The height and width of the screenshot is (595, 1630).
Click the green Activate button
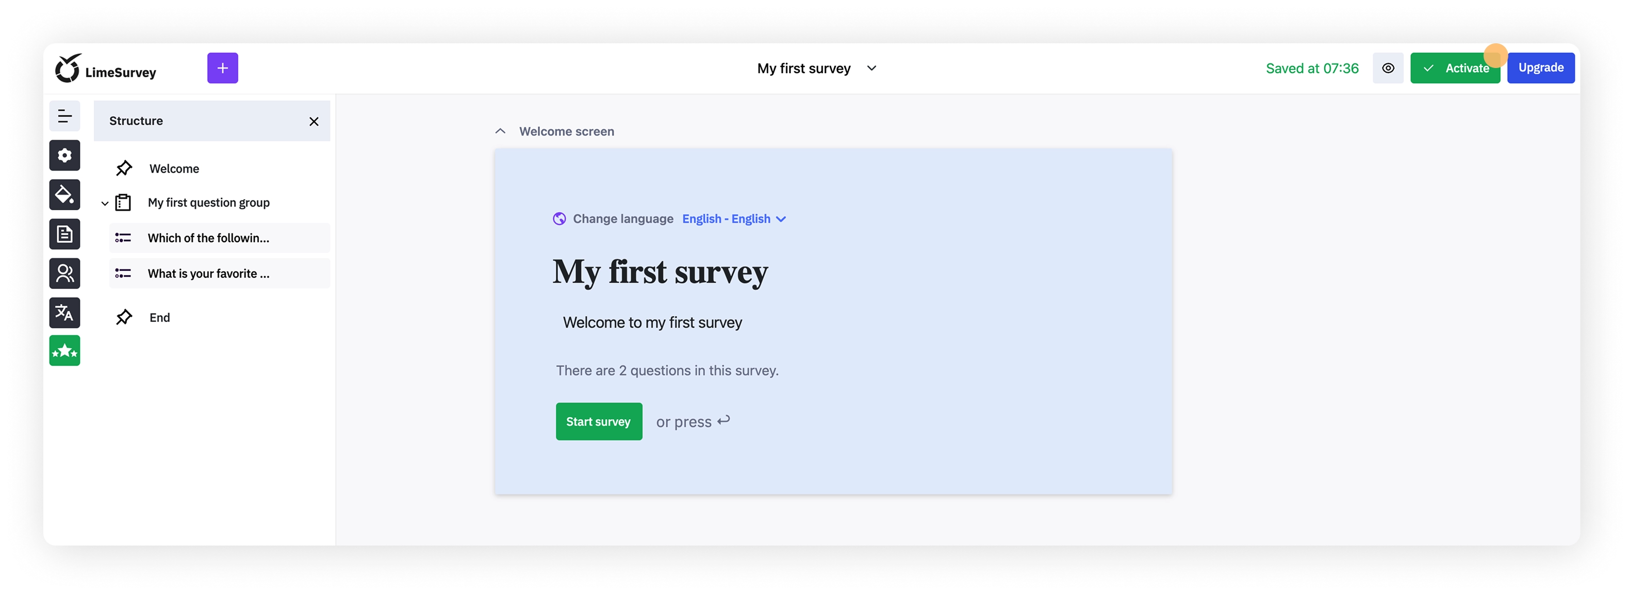tap(1454, 69)
